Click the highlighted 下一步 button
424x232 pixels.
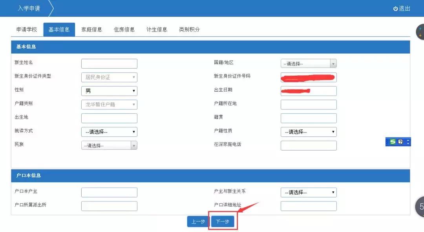coord(223,221)
